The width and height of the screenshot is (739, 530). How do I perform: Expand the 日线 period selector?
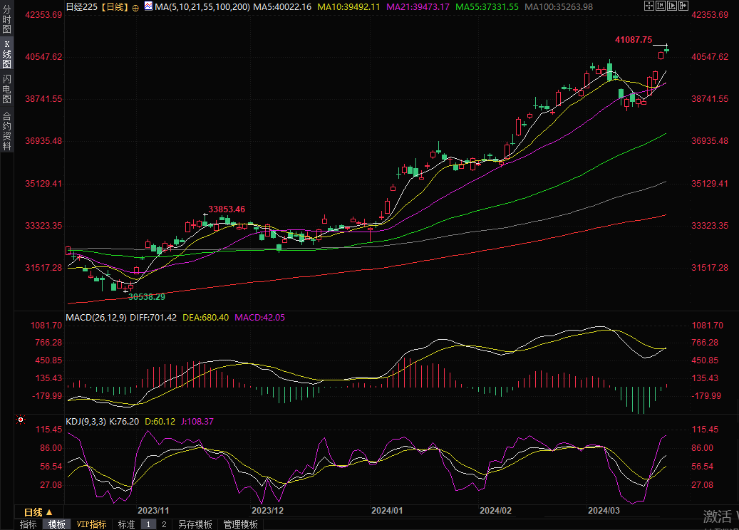coord(38,512)
